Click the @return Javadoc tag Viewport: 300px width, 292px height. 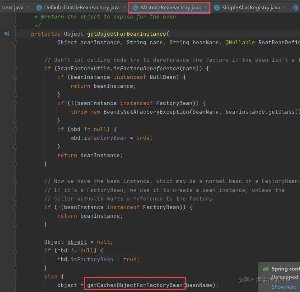(52, 17)
